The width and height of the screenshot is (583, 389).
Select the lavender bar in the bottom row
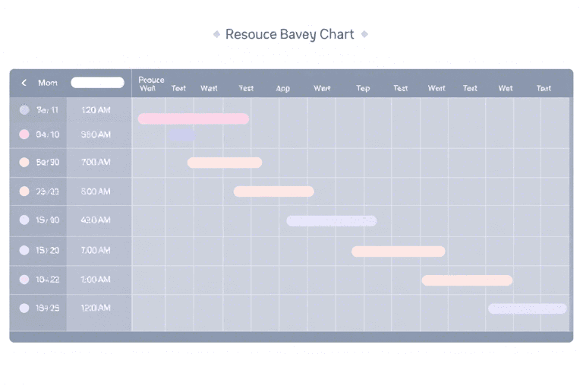(527, 308)
